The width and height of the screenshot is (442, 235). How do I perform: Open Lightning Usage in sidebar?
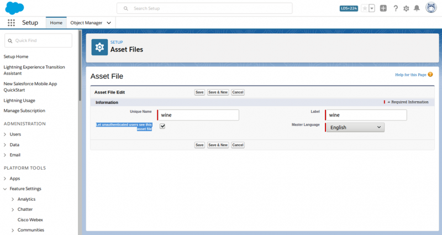(19, 101)
